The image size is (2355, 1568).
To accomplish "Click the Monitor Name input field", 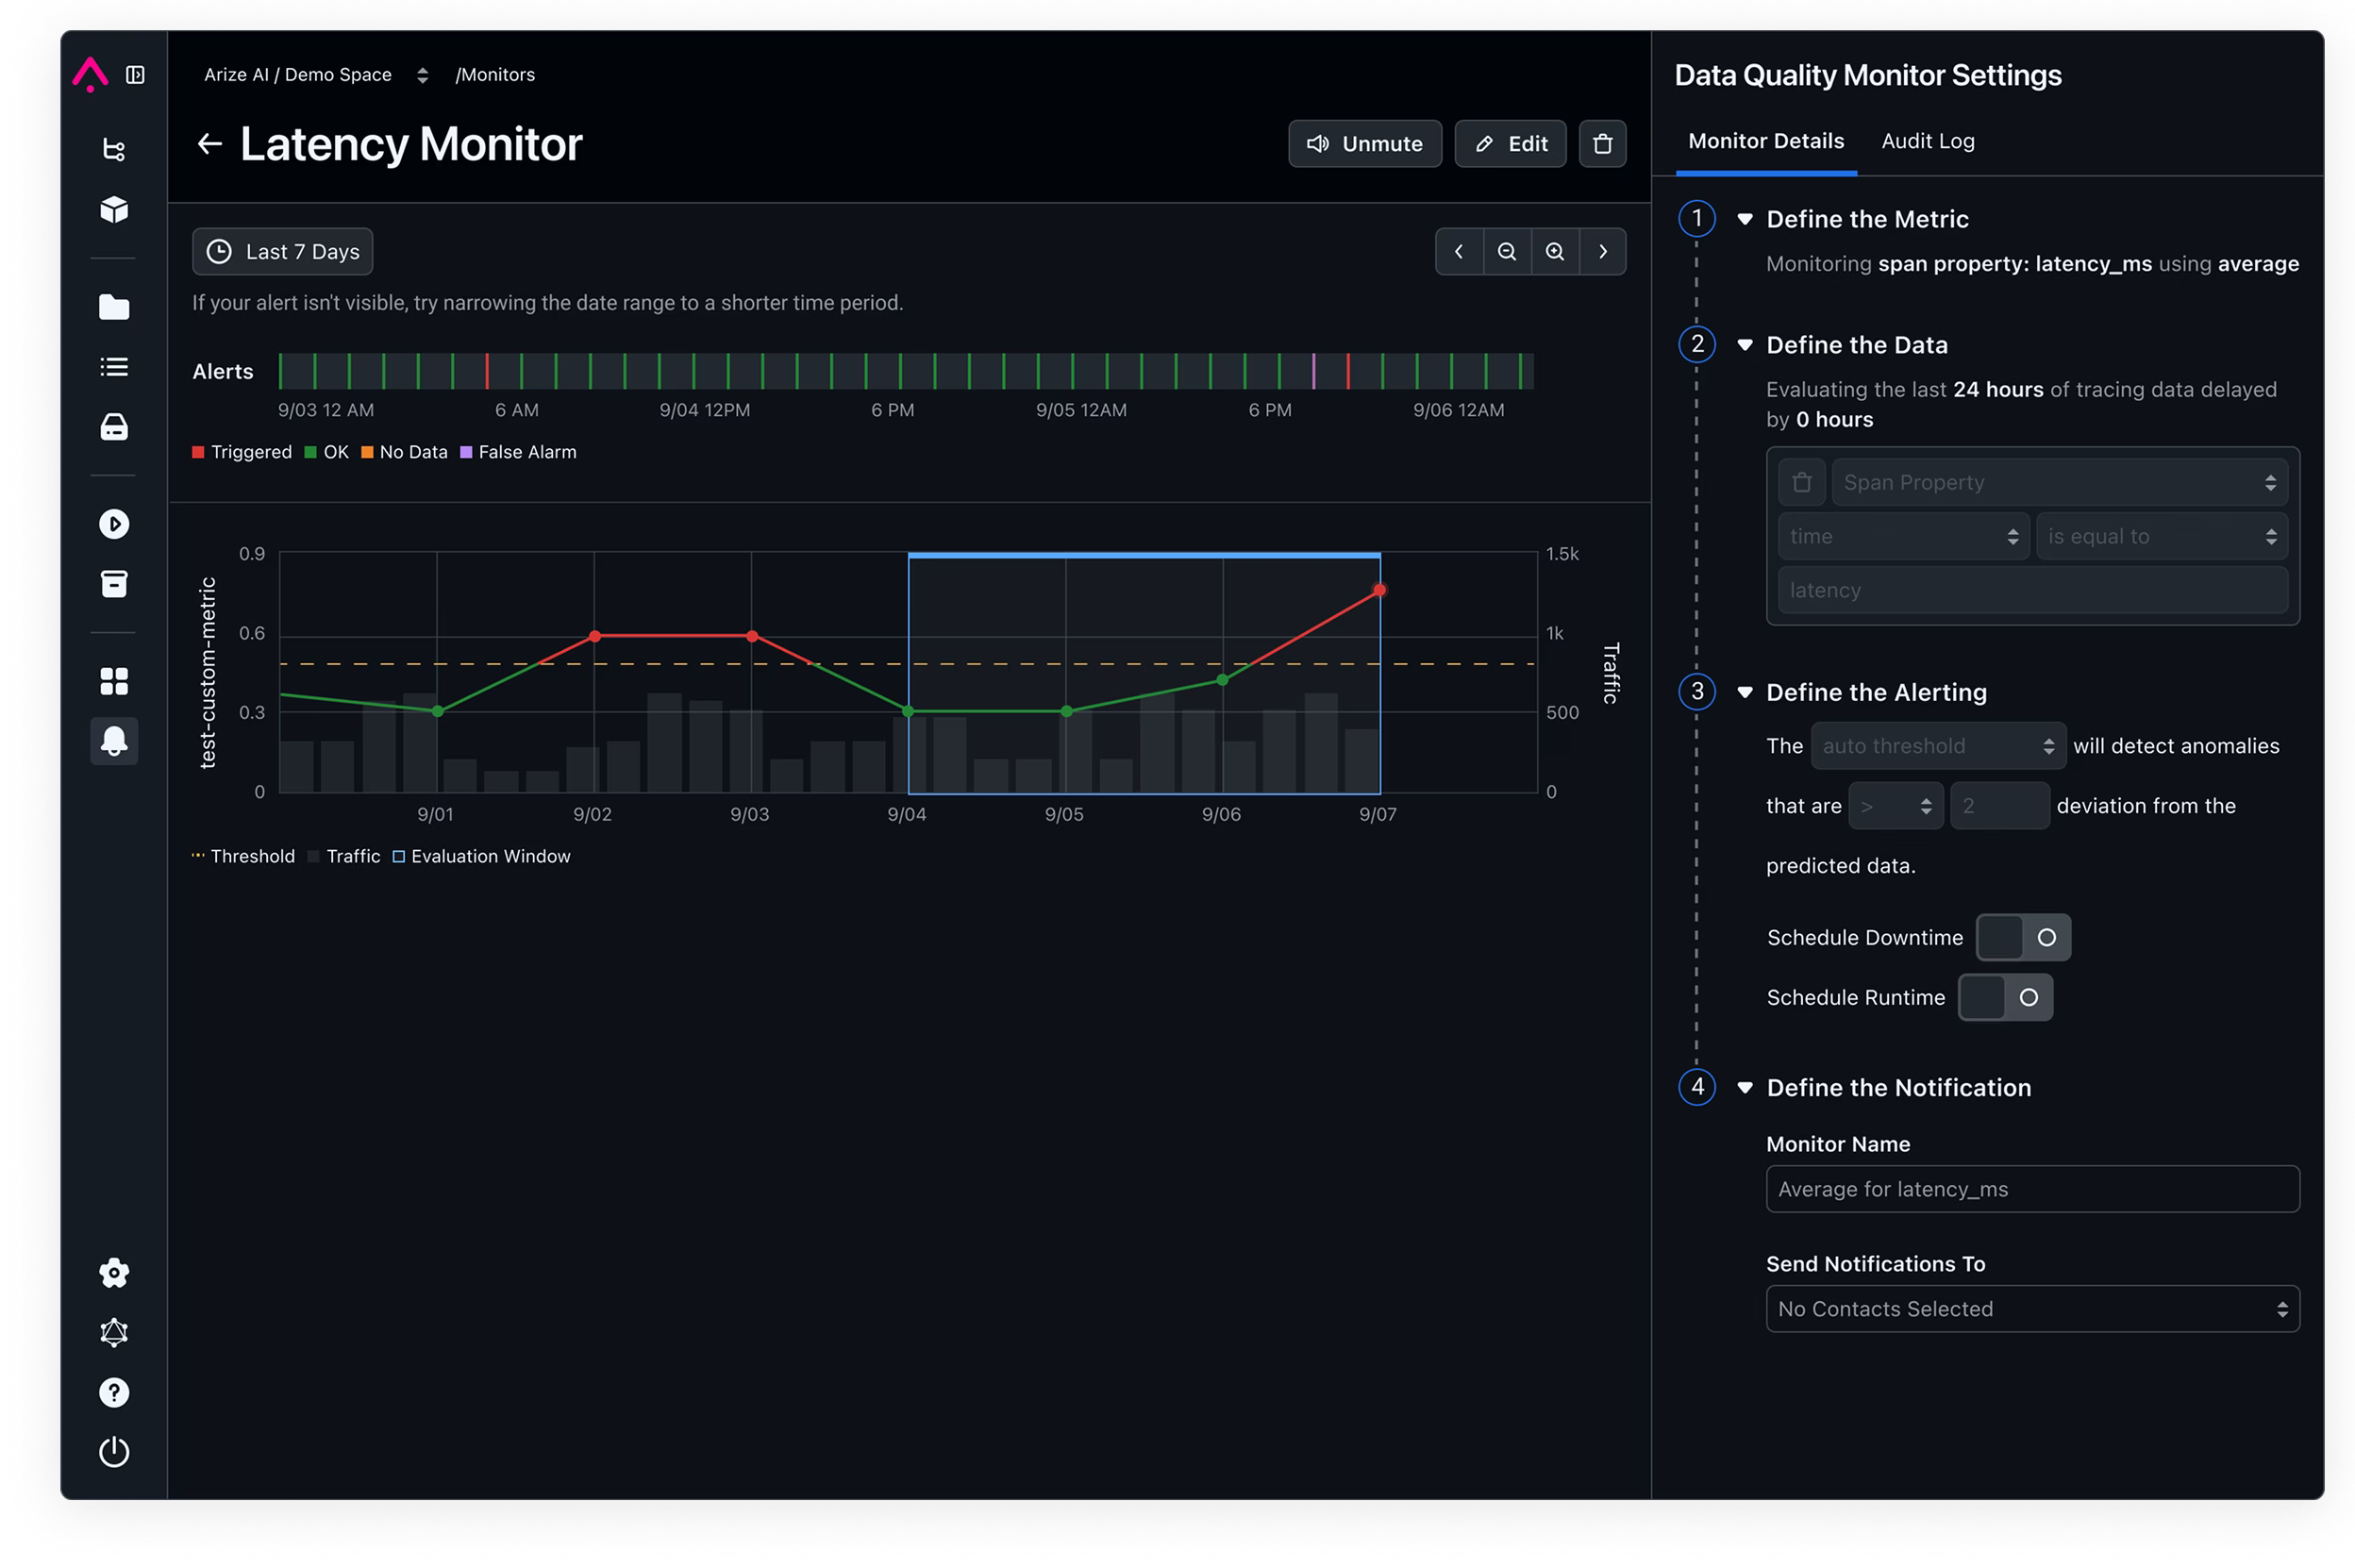I will [2032, 1189].
